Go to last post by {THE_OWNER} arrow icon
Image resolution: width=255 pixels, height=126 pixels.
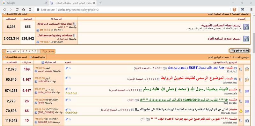coord(36,113)
